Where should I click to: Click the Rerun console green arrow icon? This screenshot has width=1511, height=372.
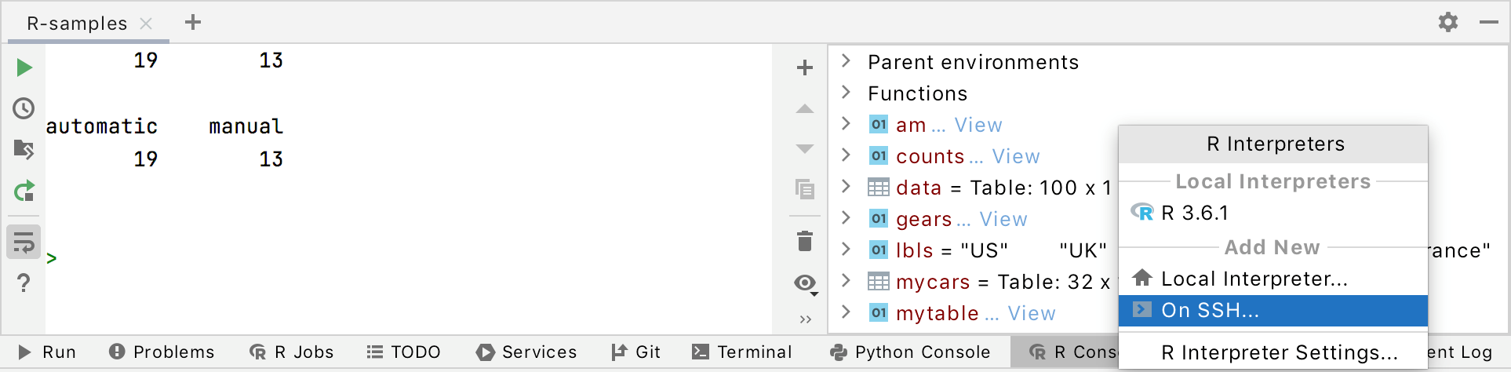24,191
